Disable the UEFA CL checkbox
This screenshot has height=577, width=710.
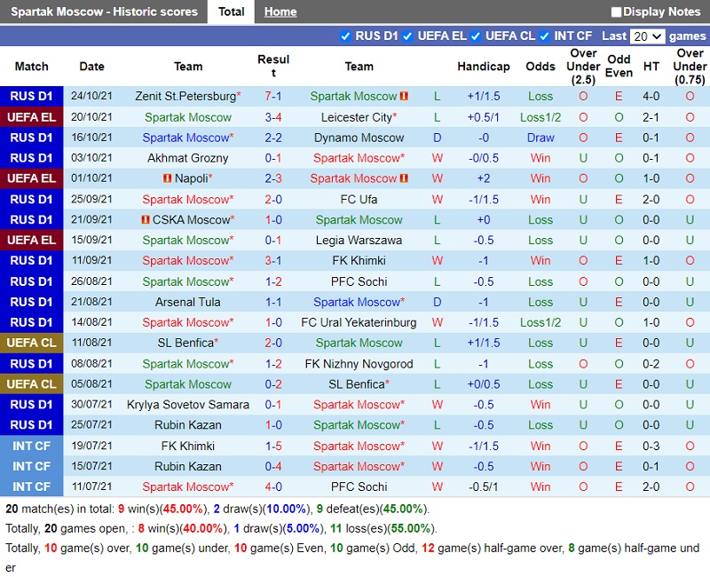476,36
